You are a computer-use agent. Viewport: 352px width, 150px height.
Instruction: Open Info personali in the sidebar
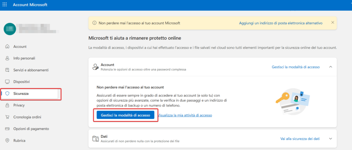pos(24,58)
